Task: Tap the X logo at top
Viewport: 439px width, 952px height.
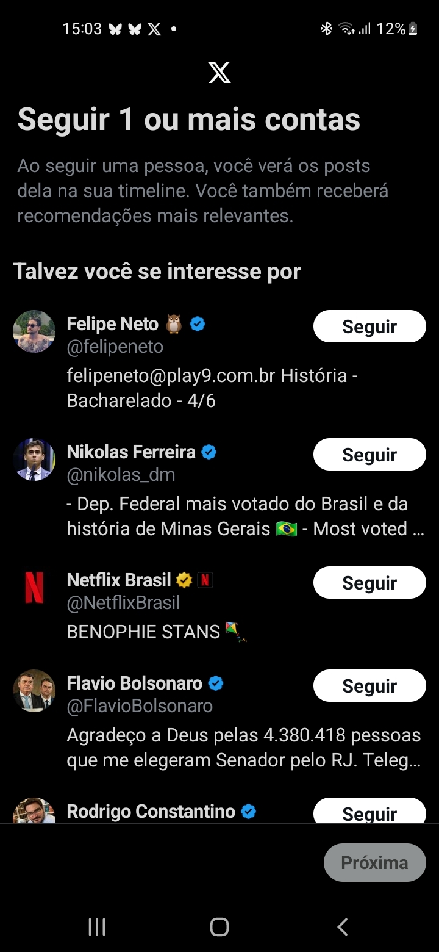Action: coord(220,73)
